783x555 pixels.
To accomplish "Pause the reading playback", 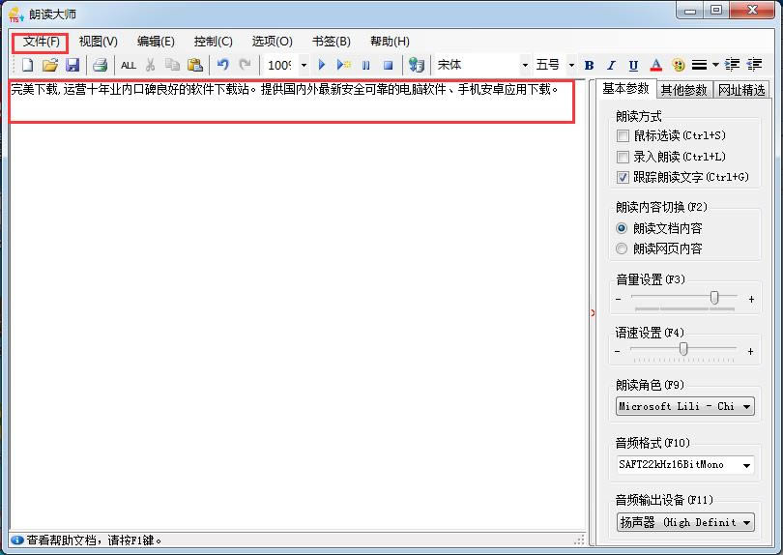I will point(366,66).
